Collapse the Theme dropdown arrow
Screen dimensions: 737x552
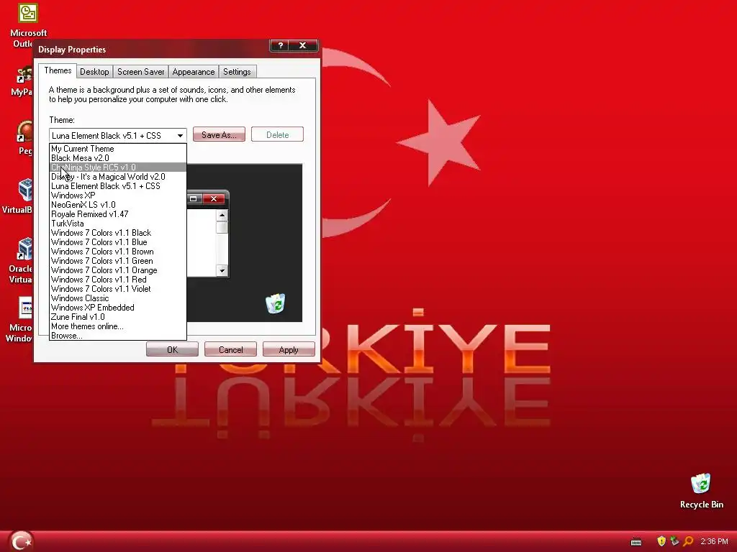pos(180,136)
